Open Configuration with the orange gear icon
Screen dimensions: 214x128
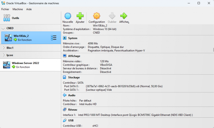(96, 16)
